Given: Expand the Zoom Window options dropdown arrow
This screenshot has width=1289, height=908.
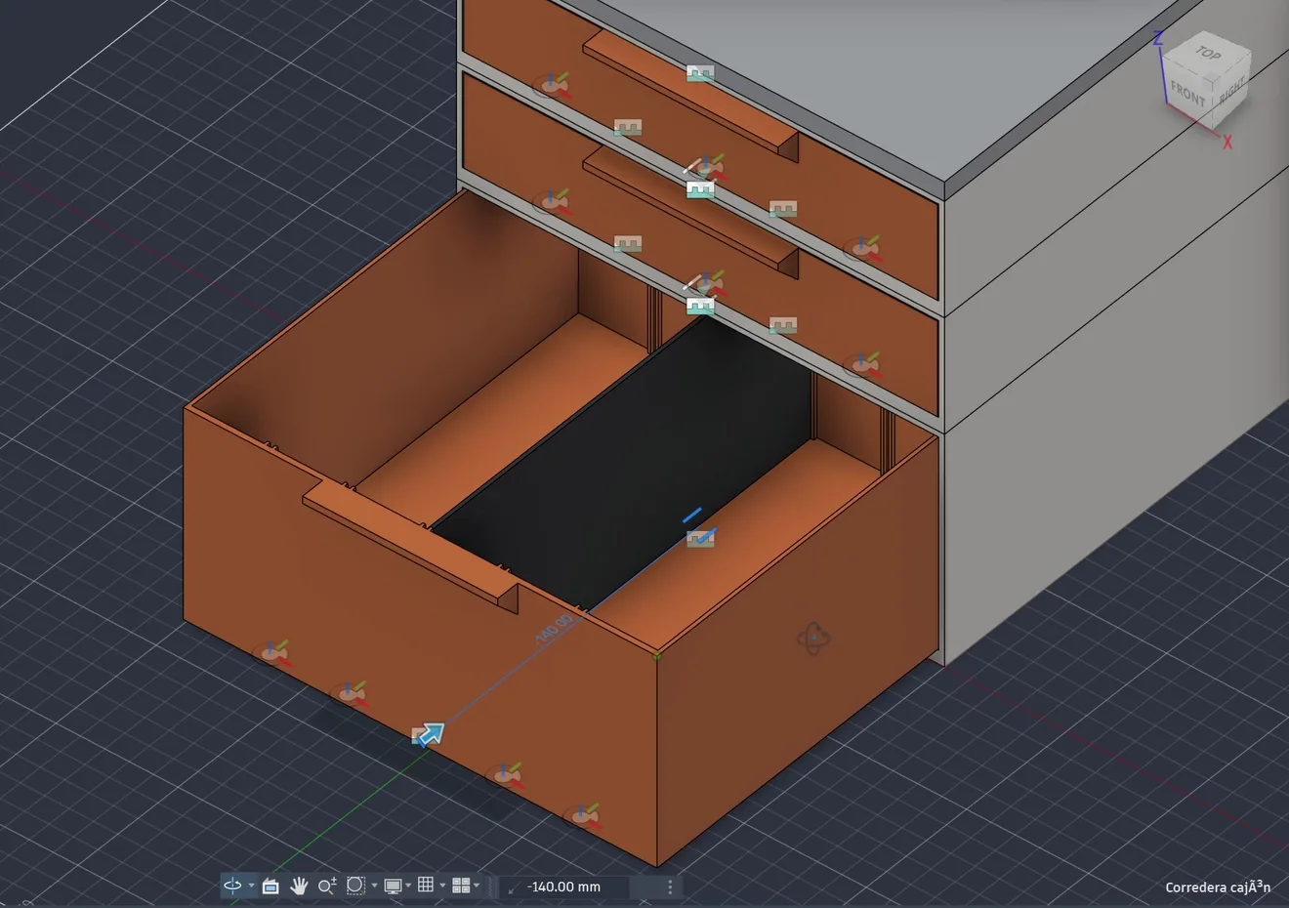Looking at the screenshot, I should tap(374, 887).
